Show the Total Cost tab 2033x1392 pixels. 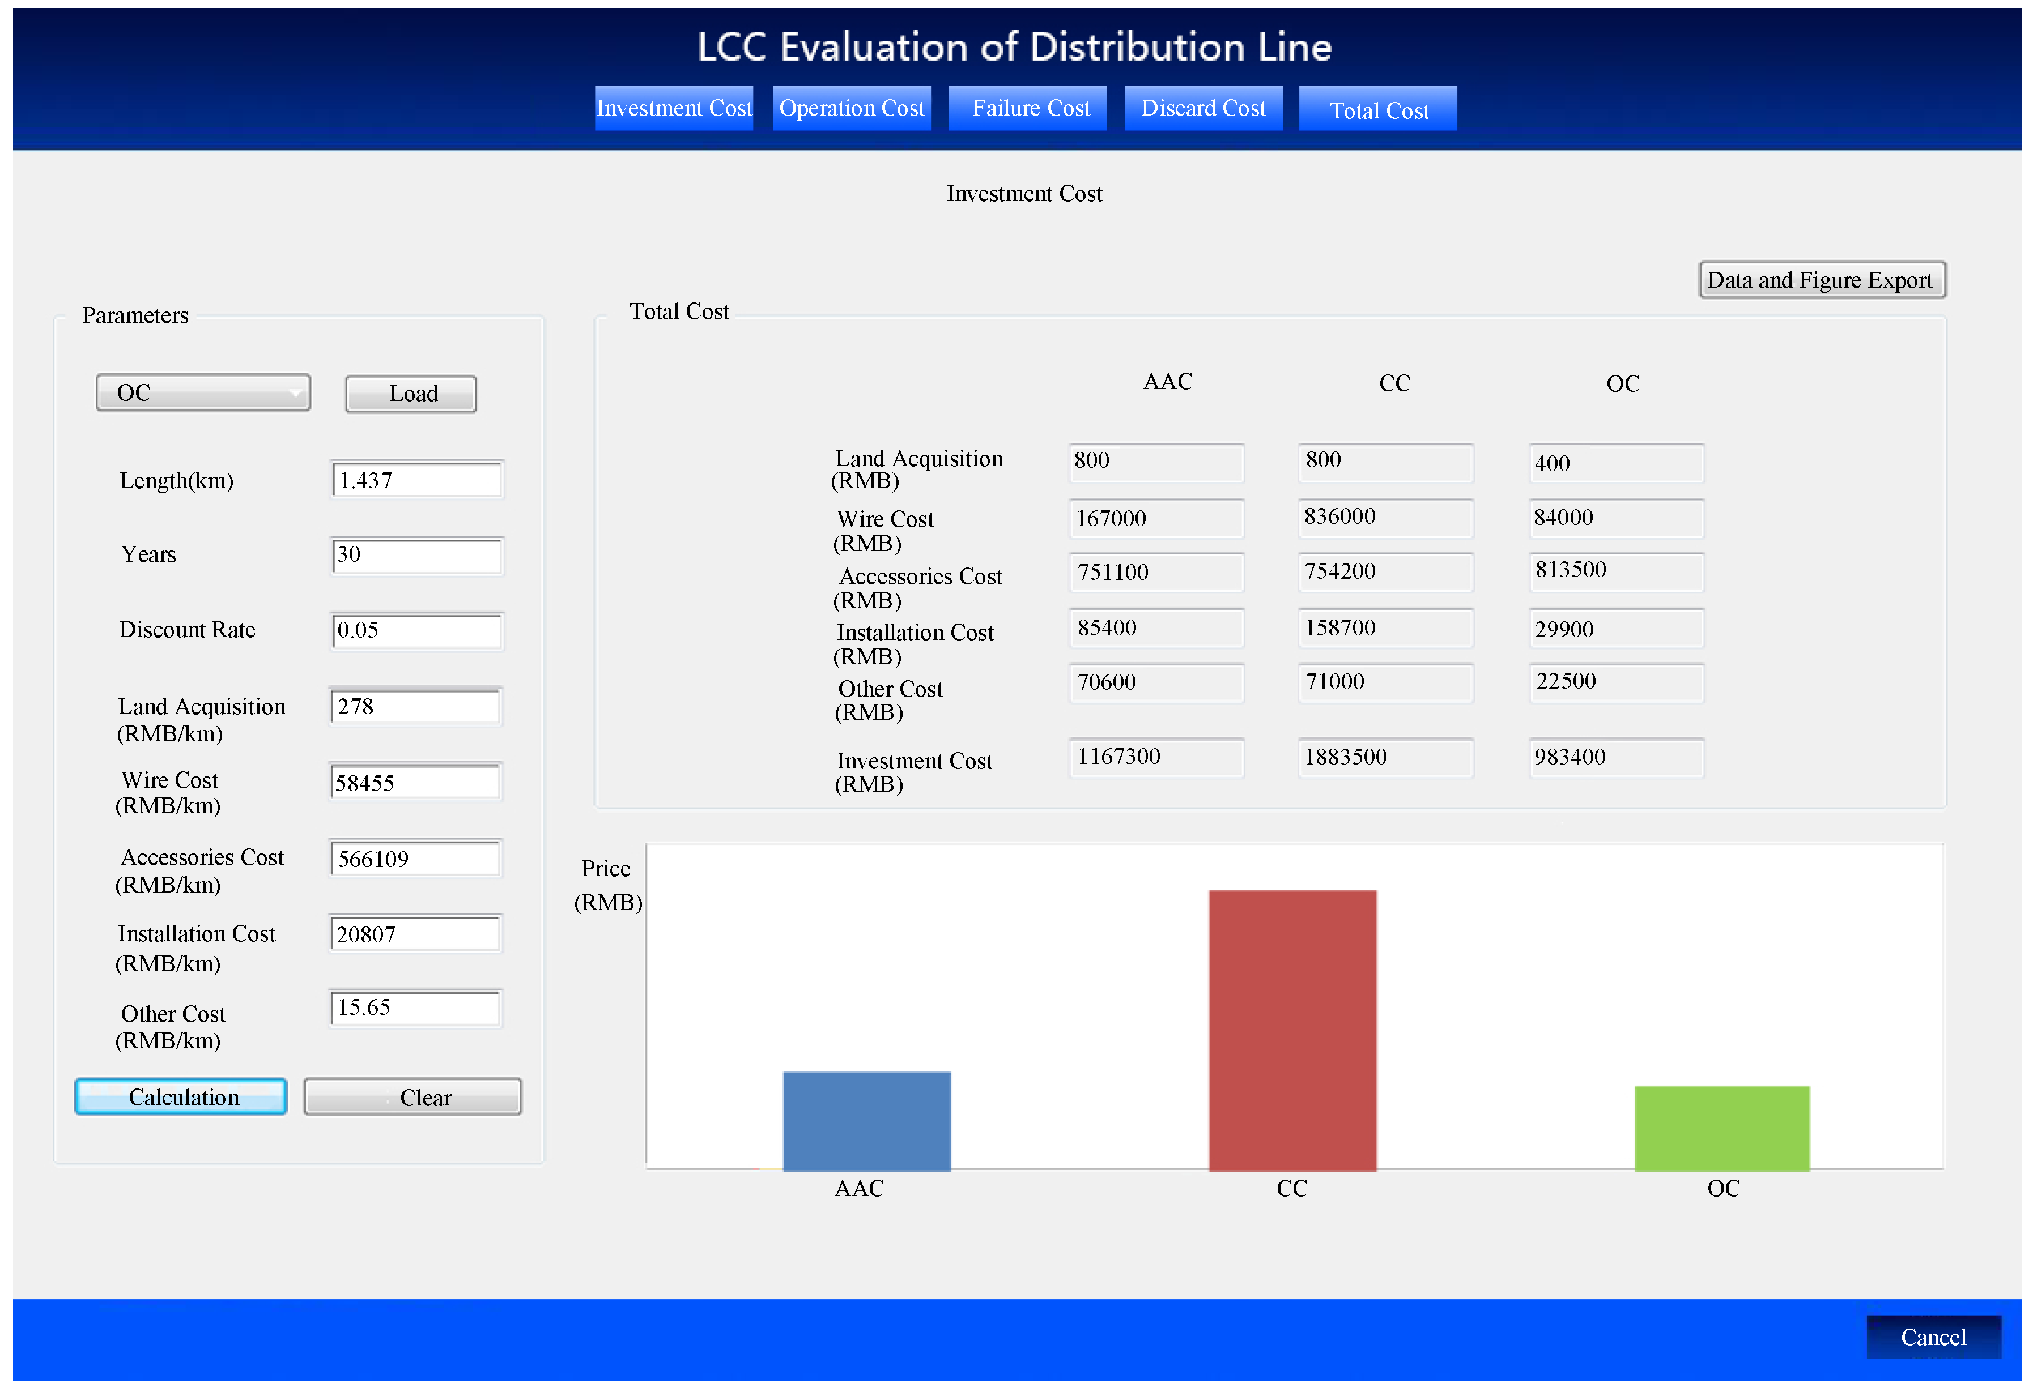coord(1378,109)
